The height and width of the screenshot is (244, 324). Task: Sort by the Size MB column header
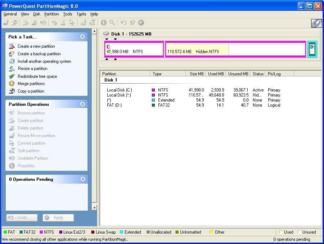click(x=196, y=74)
